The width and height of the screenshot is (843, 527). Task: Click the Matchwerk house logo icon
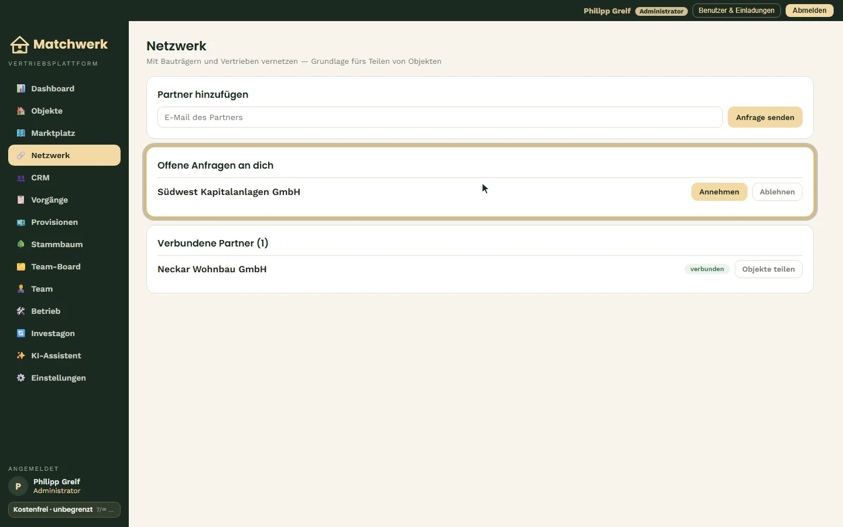[19, 45]
